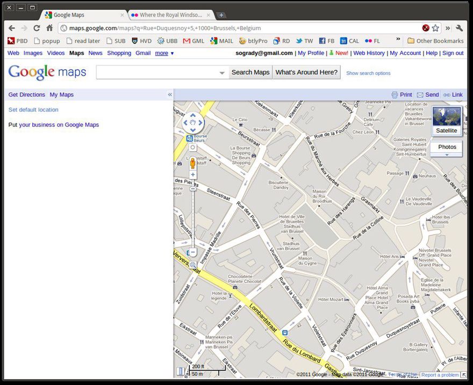
Task: Open the Get Directions link
Action: [x=27, y=94]
